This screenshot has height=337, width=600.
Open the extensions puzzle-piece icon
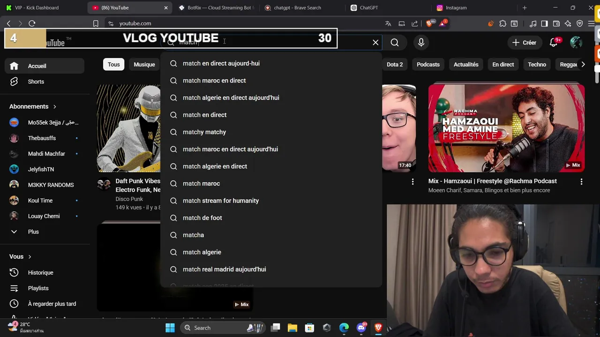503,23
